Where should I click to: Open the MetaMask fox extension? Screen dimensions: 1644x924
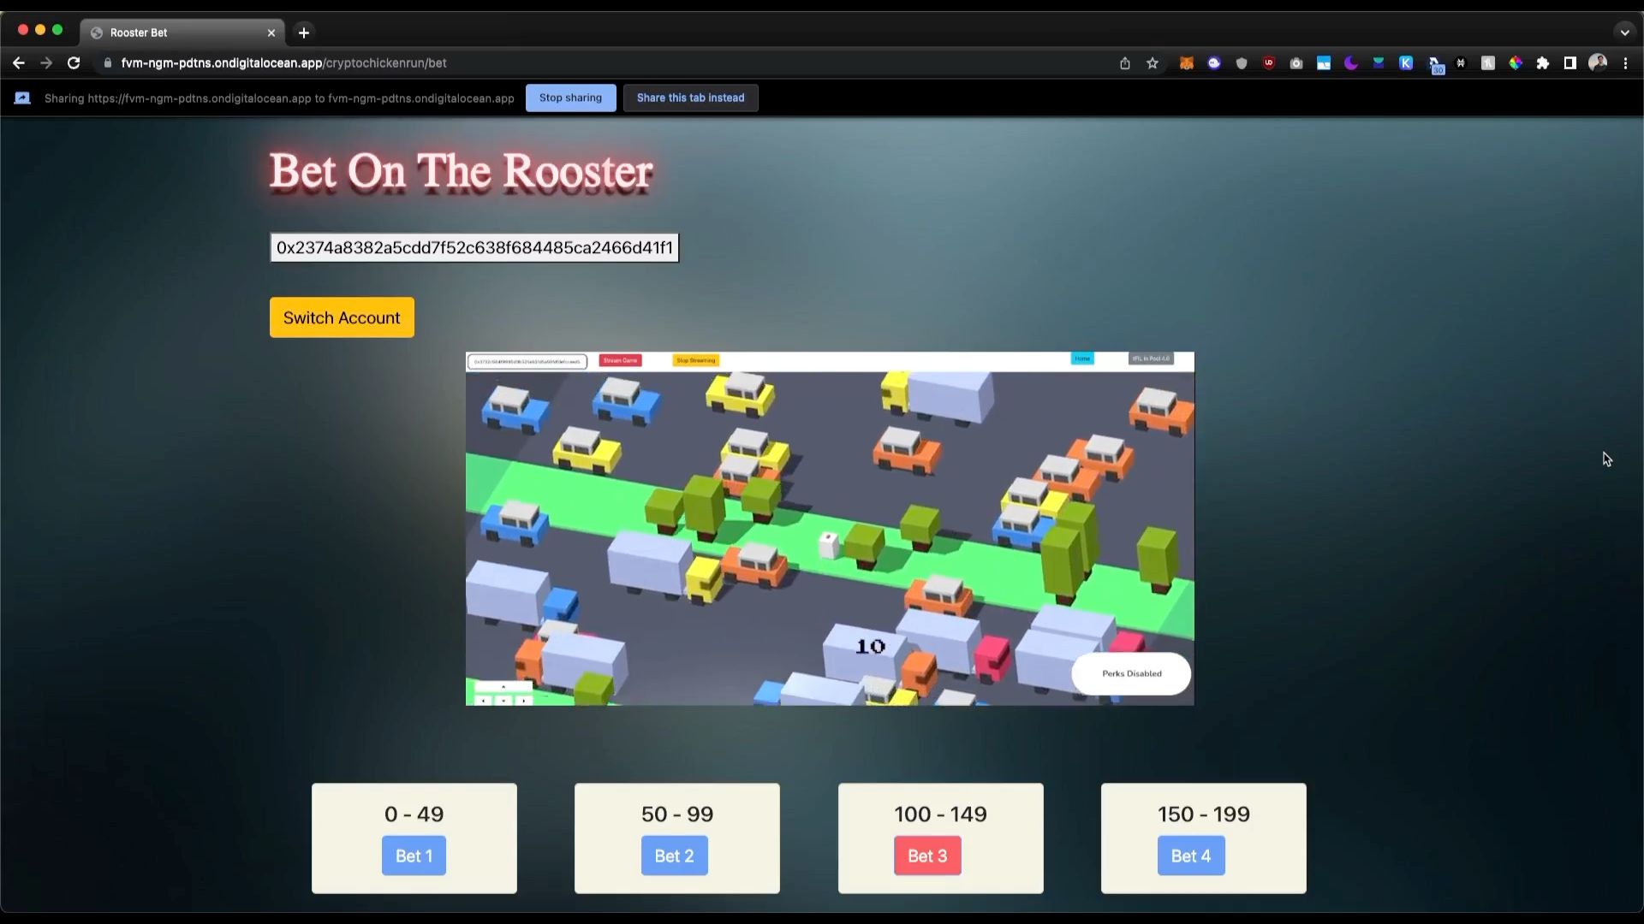click(x=1186, y=63)
